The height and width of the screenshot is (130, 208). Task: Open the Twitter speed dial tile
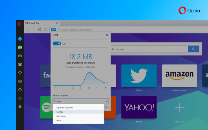pyautogui.click(x=139, y=76)
